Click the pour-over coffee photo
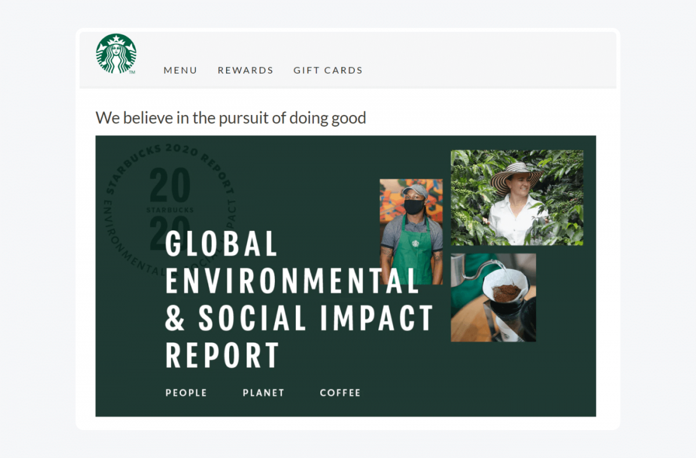This screenshot has height=458, width=696. pos(494,297)
